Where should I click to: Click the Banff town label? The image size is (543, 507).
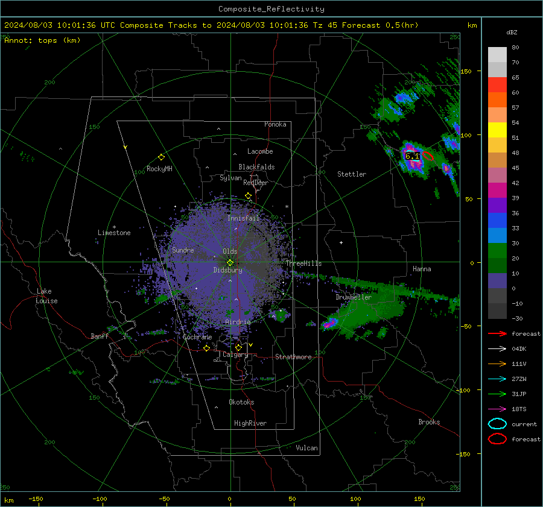(x=100, y=336)
